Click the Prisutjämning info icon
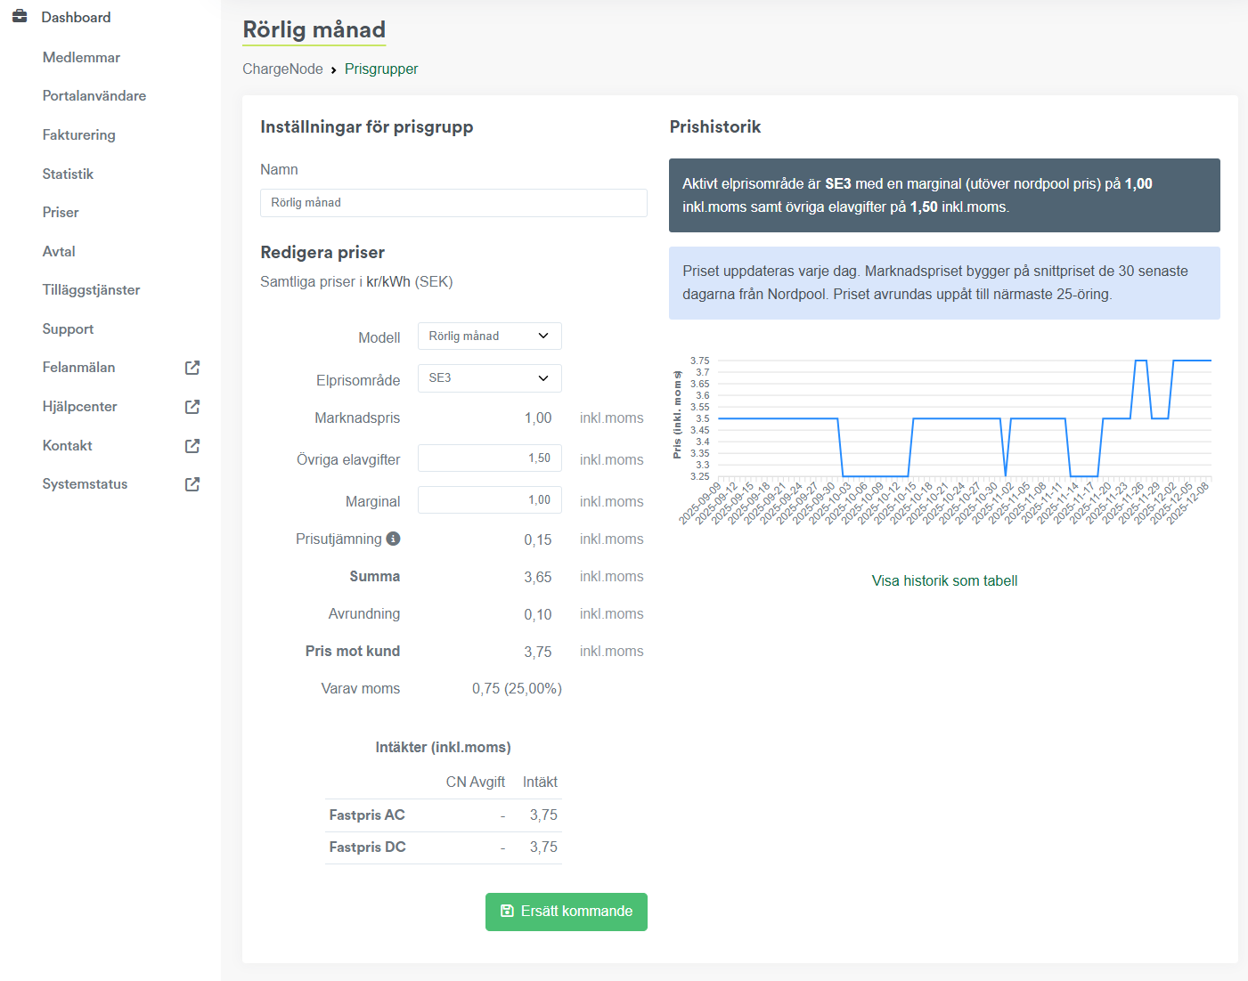Image resolution: width=1248 pixels, height=981 pixels. tap(393, 539)
